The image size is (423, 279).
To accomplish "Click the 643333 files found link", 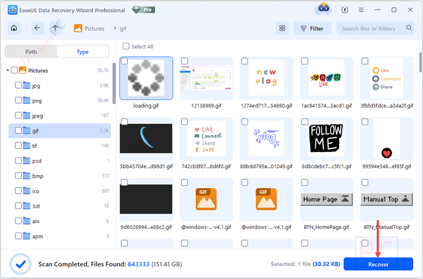I will pyautogui.click(x=139, y=264).
